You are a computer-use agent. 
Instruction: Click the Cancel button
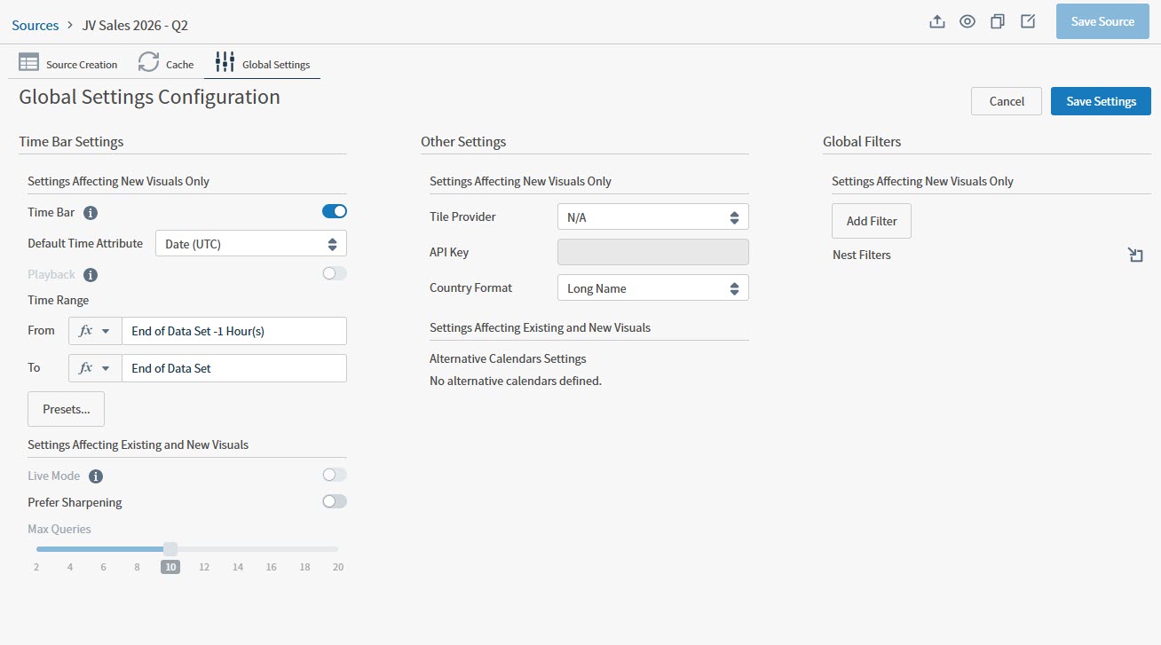(1007, 101)
